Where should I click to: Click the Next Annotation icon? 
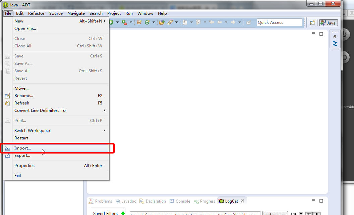(x=185, y=22)
